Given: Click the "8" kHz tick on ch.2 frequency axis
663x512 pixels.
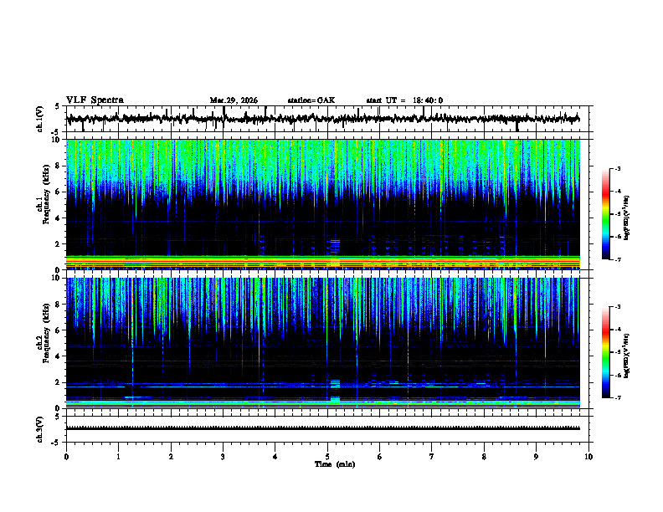Looking at the screenshot, I should tap(59, 305).
